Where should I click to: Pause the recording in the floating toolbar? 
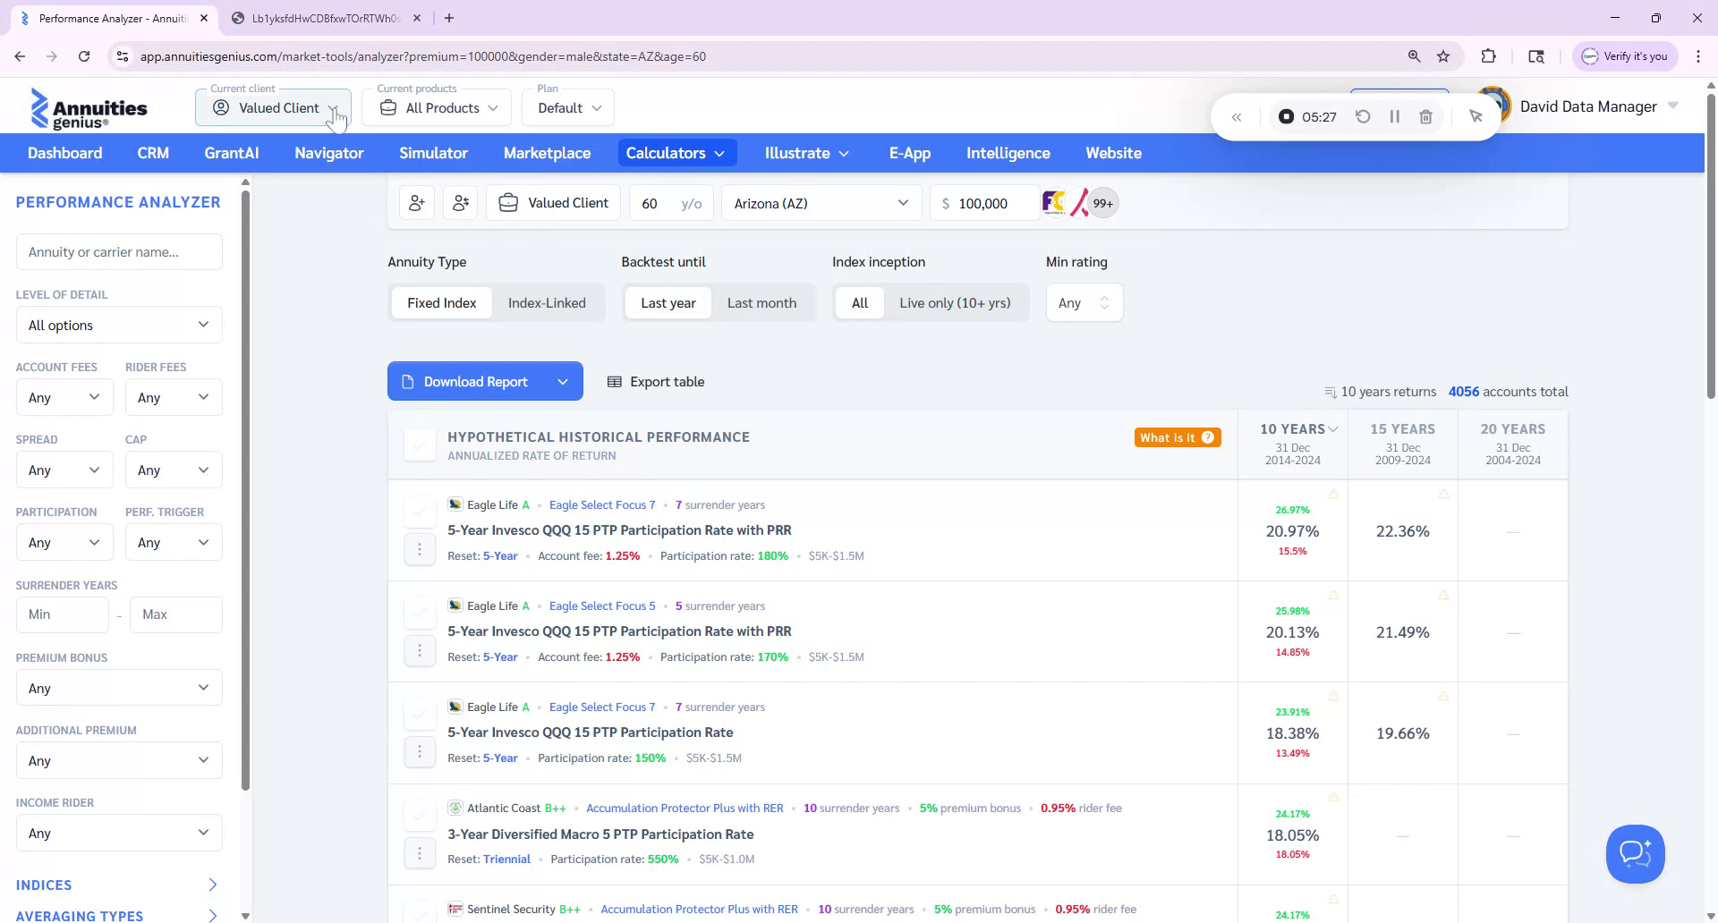coord(1394,116)
